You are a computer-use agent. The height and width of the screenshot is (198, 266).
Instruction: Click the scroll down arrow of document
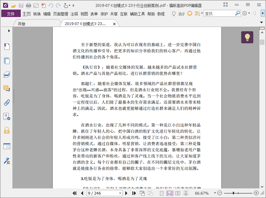coord(262,187)
